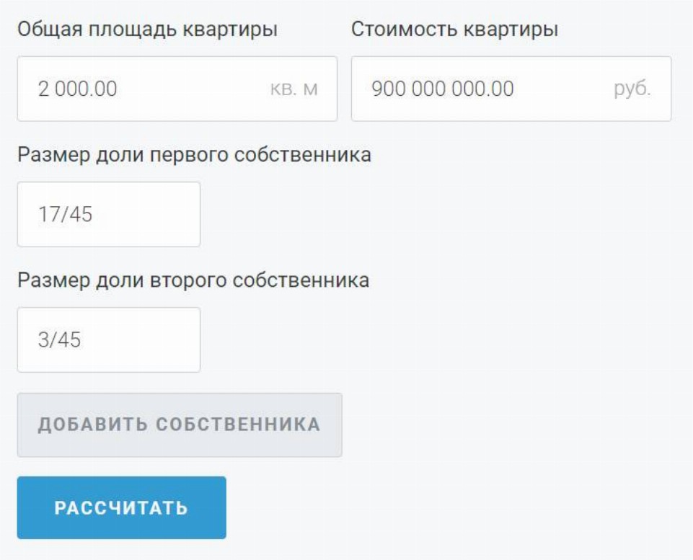Click the total apartment area input field
Screen dimensions: 693x560
point(177,89)
